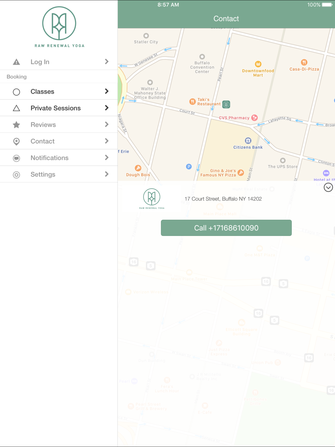Click the Reviews star icon
Viewport: 335px width, 447px height.
pyautogui.click(x=16, y=125)
